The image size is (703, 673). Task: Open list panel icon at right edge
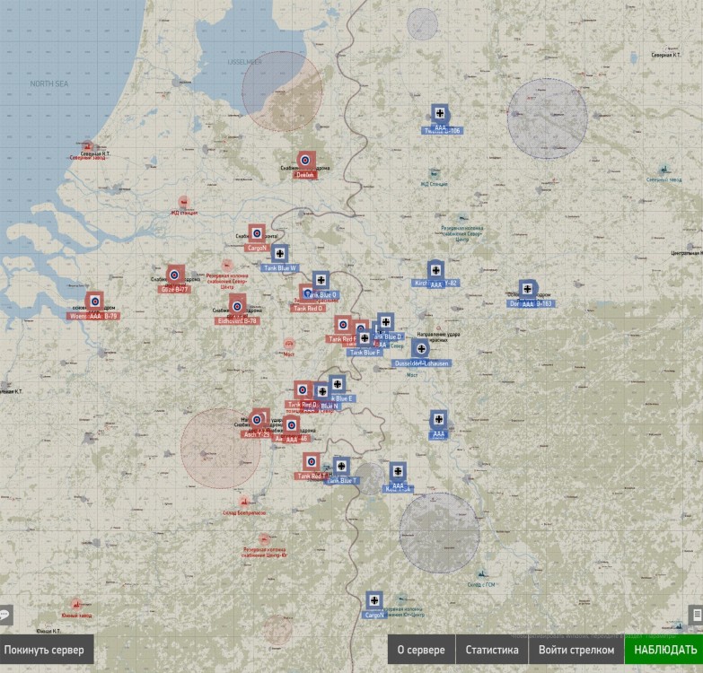(697, 615)
